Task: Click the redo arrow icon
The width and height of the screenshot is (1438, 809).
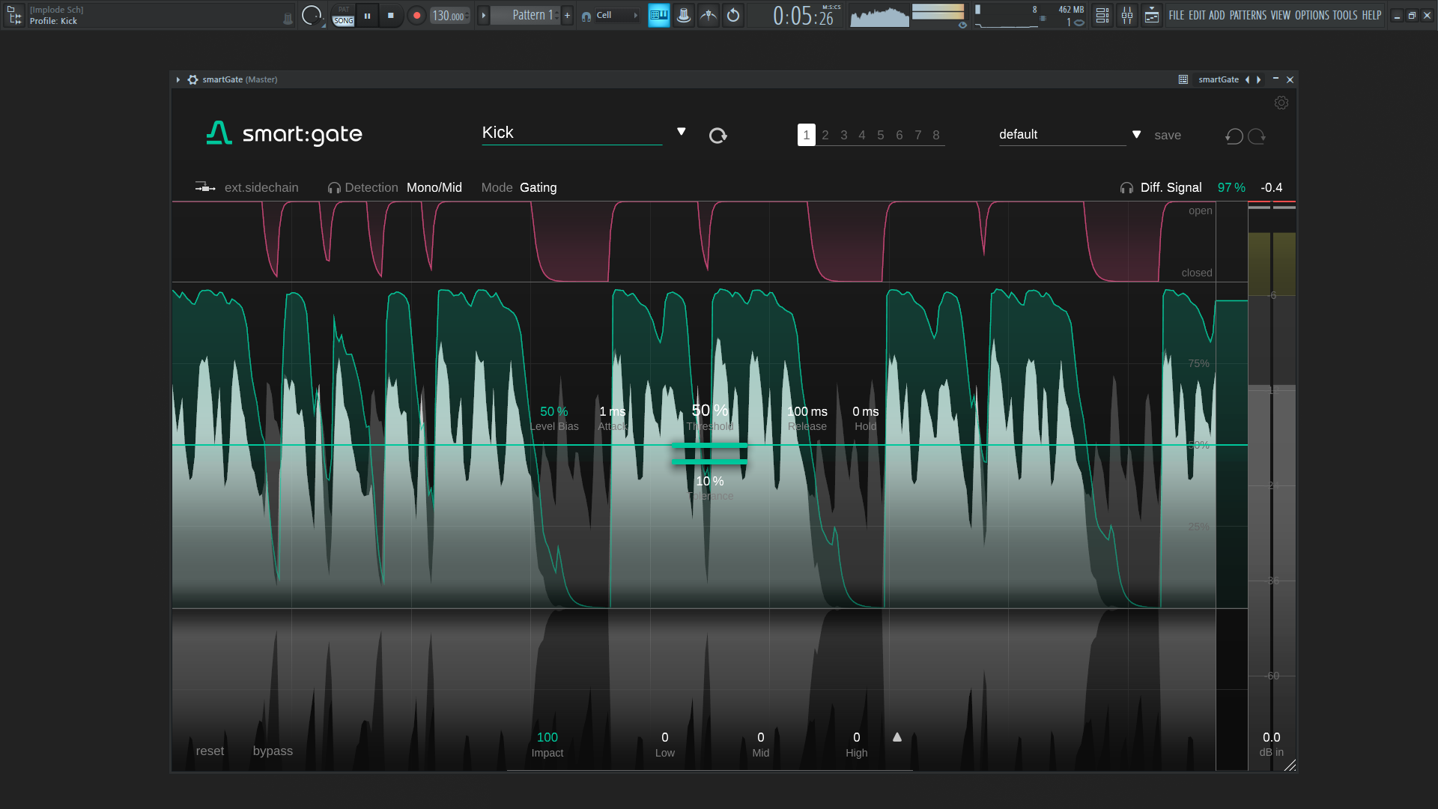Action: (1258, 136)
